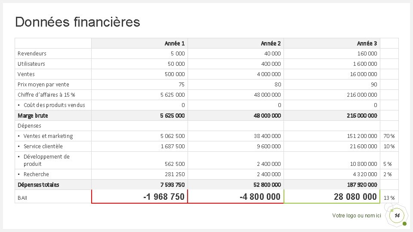Click the 70 % Ventes et marketing percentage

click(x=389, y=136)
